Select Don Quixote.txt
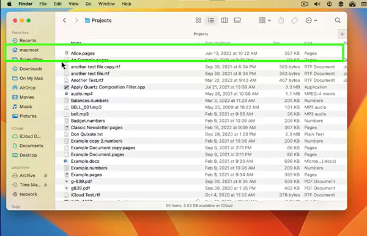The width and height of the screenshot is (367, 236). 201,134
